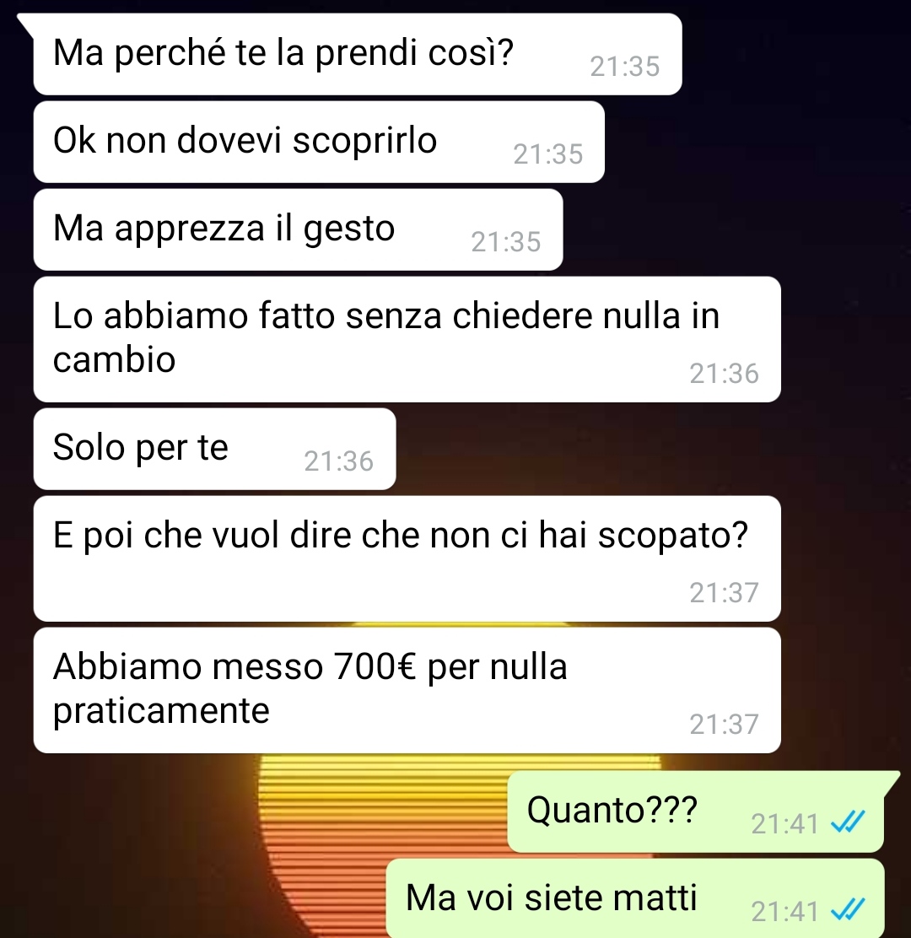Click the 21:41 timestamp on "Quanto???"
This screenshot has width=911, height=938.
[784, 824]
